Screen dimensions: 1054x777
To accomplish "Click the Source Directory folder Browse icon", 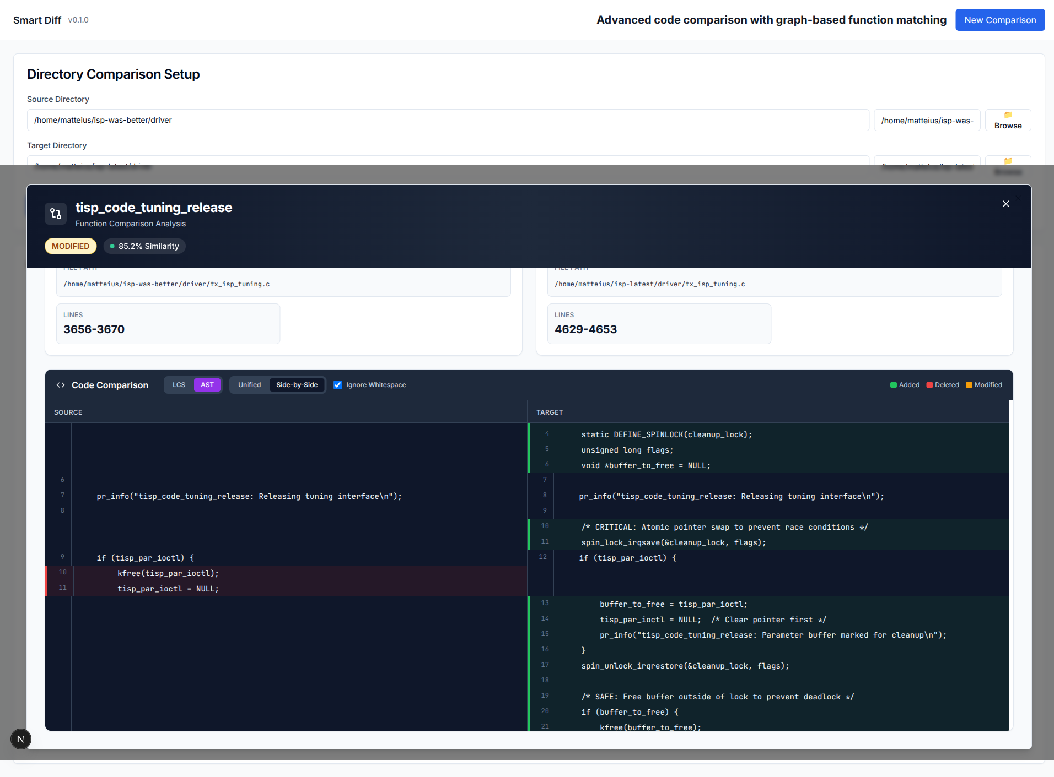I will click(x=1008, y=115).
